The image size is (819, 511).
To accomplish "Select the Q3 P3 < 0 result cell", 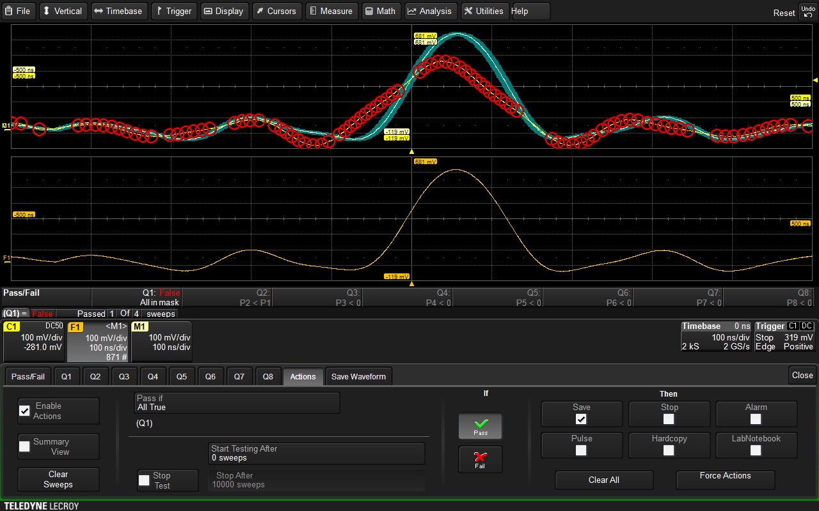I will click(317, 297).
